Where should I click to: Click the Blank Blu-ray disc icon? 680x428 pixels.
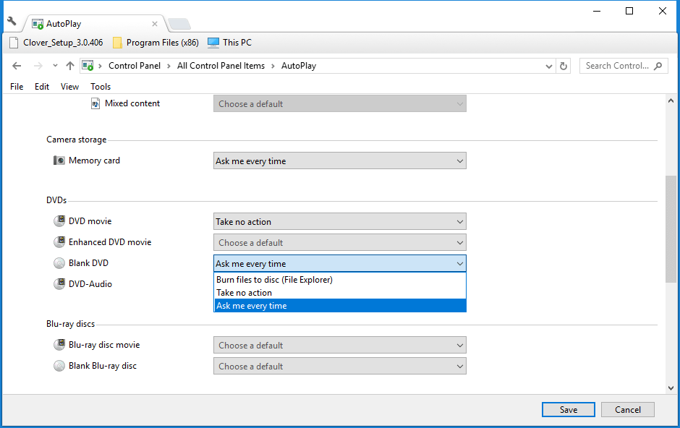(x=59, y=366)
